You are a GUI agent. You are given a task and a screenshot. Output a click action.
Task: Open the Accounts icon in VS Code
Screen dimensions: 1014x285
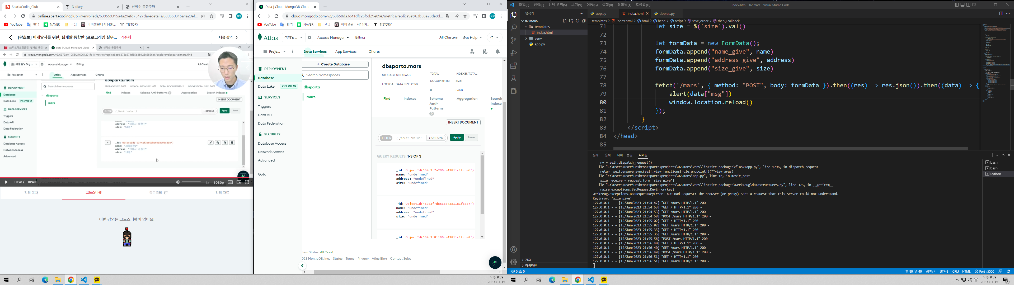click(x=513, y=250)
